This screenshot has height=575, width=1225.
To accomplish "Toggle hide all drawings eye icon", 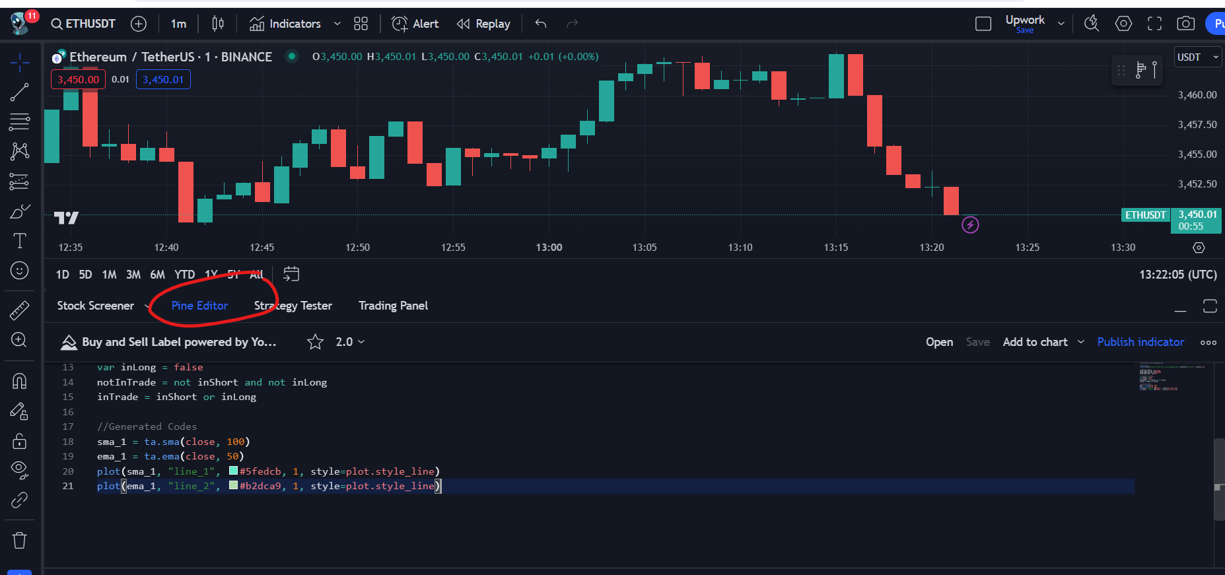I will click(19, 469).
